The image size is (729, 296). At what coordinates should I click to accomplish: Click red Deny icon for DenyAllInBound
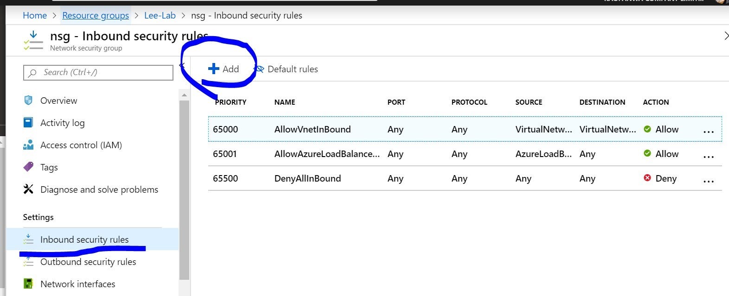click(647, 178)
